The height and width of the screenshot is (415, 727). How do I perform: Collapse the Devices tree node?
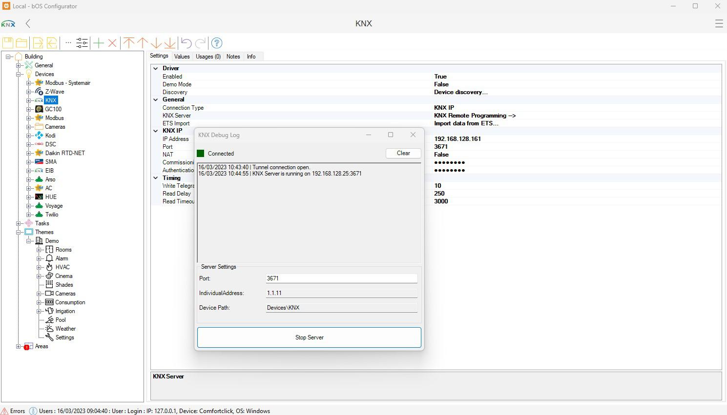coord(19,74)
